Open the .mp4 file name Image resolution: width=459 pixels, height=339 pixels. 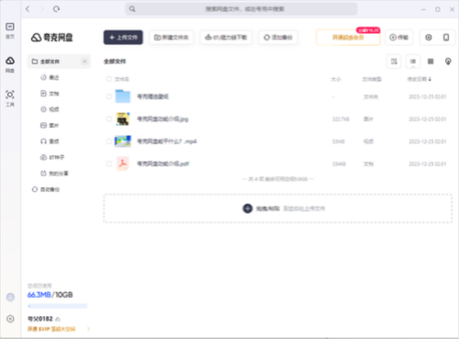(x=167, y=141)
